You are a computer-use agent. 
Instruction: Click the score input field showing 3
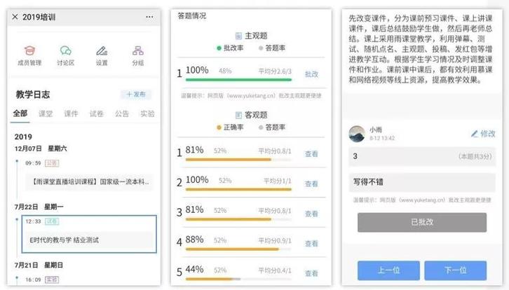tap(422, 156)
